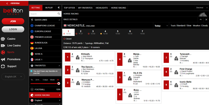Click the Support lifebuoy icon
This screenshot has height=105, width=209.
pos(3,66)
